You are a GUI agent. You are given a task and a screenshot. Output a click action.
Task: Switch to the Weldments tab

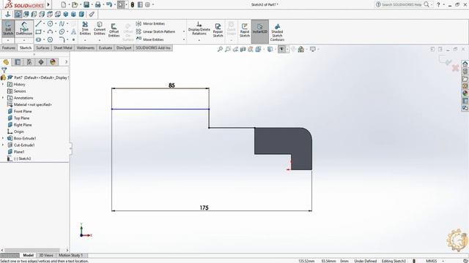coord(85,47)
